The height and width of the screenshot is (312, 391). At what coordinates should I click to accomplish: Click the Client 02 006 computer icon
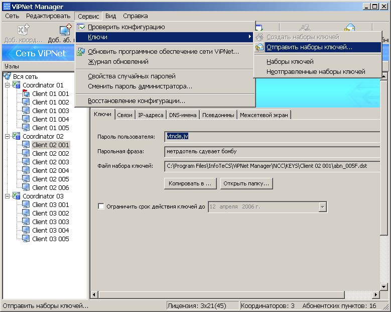coord(26,187)
